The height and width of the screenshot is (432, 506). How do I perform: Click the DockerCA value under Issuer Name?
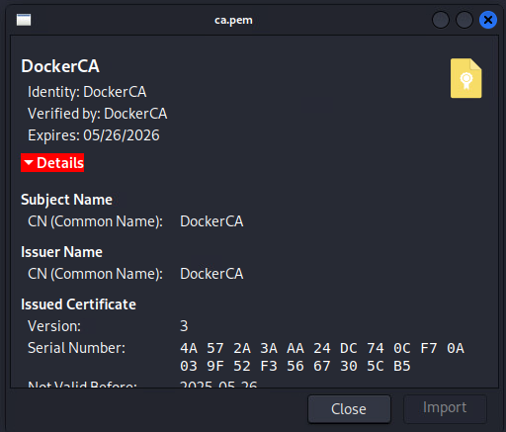211,274
